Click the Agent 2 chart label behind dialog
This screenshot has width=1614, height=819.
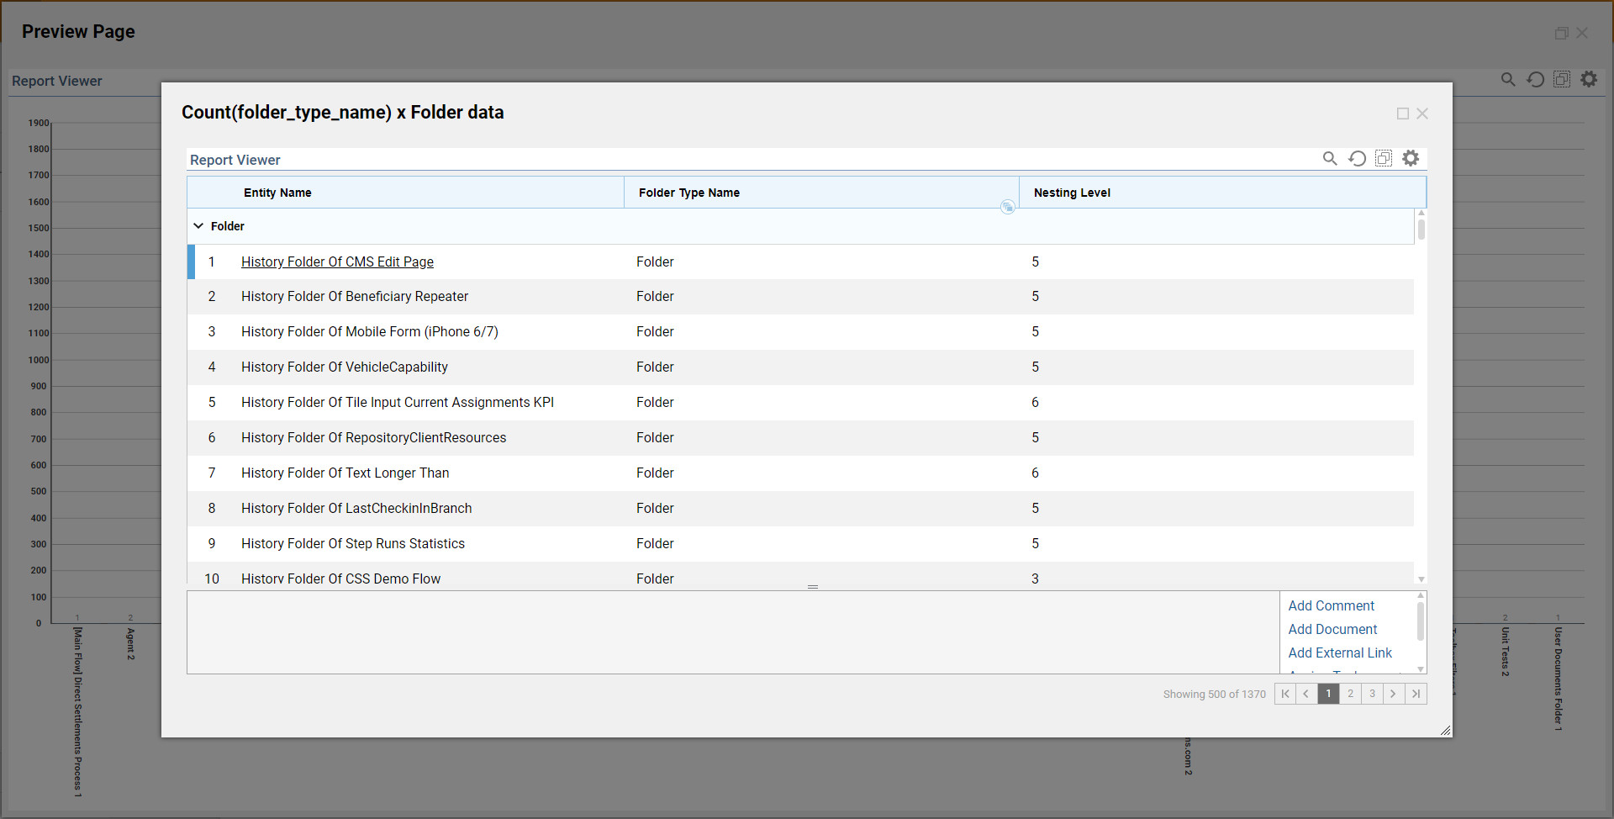click(x=130, y=643)
